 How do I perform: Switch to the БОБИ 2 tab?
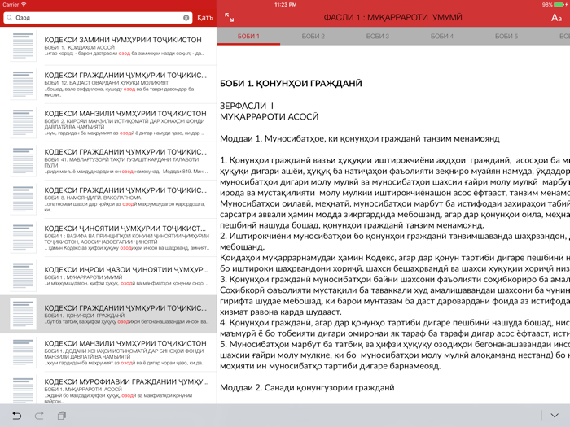click(x=313, y=37)
